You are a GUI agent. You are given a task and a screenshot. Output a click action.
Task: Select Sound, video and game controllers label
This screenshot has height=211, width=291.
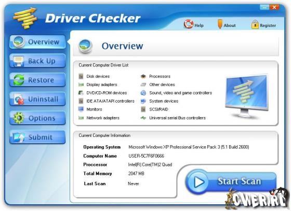click(181, 93)
